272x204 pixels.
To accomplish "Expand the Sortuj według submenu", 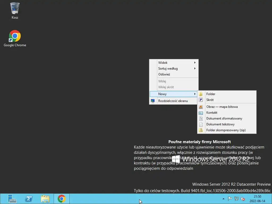I will coord(174,69).
